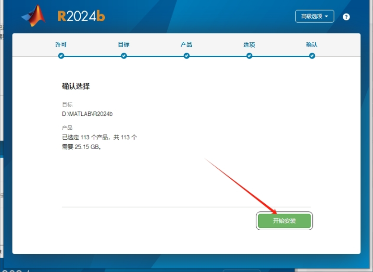This screenshot has height=272, width=373.
Task: Click the R2024b version title
Action: [x=81, y=16]
